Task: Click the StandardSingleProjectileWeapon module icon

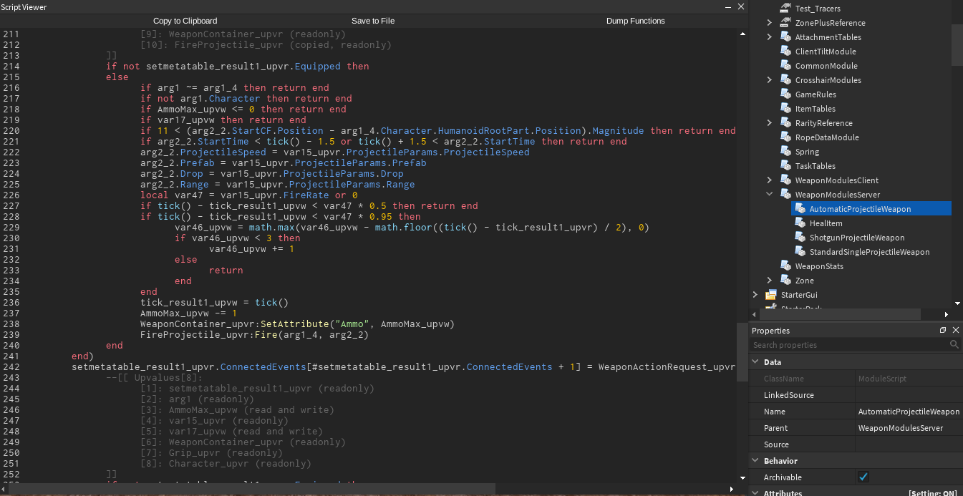Action: pyautogui.click(x=799, y=252)
